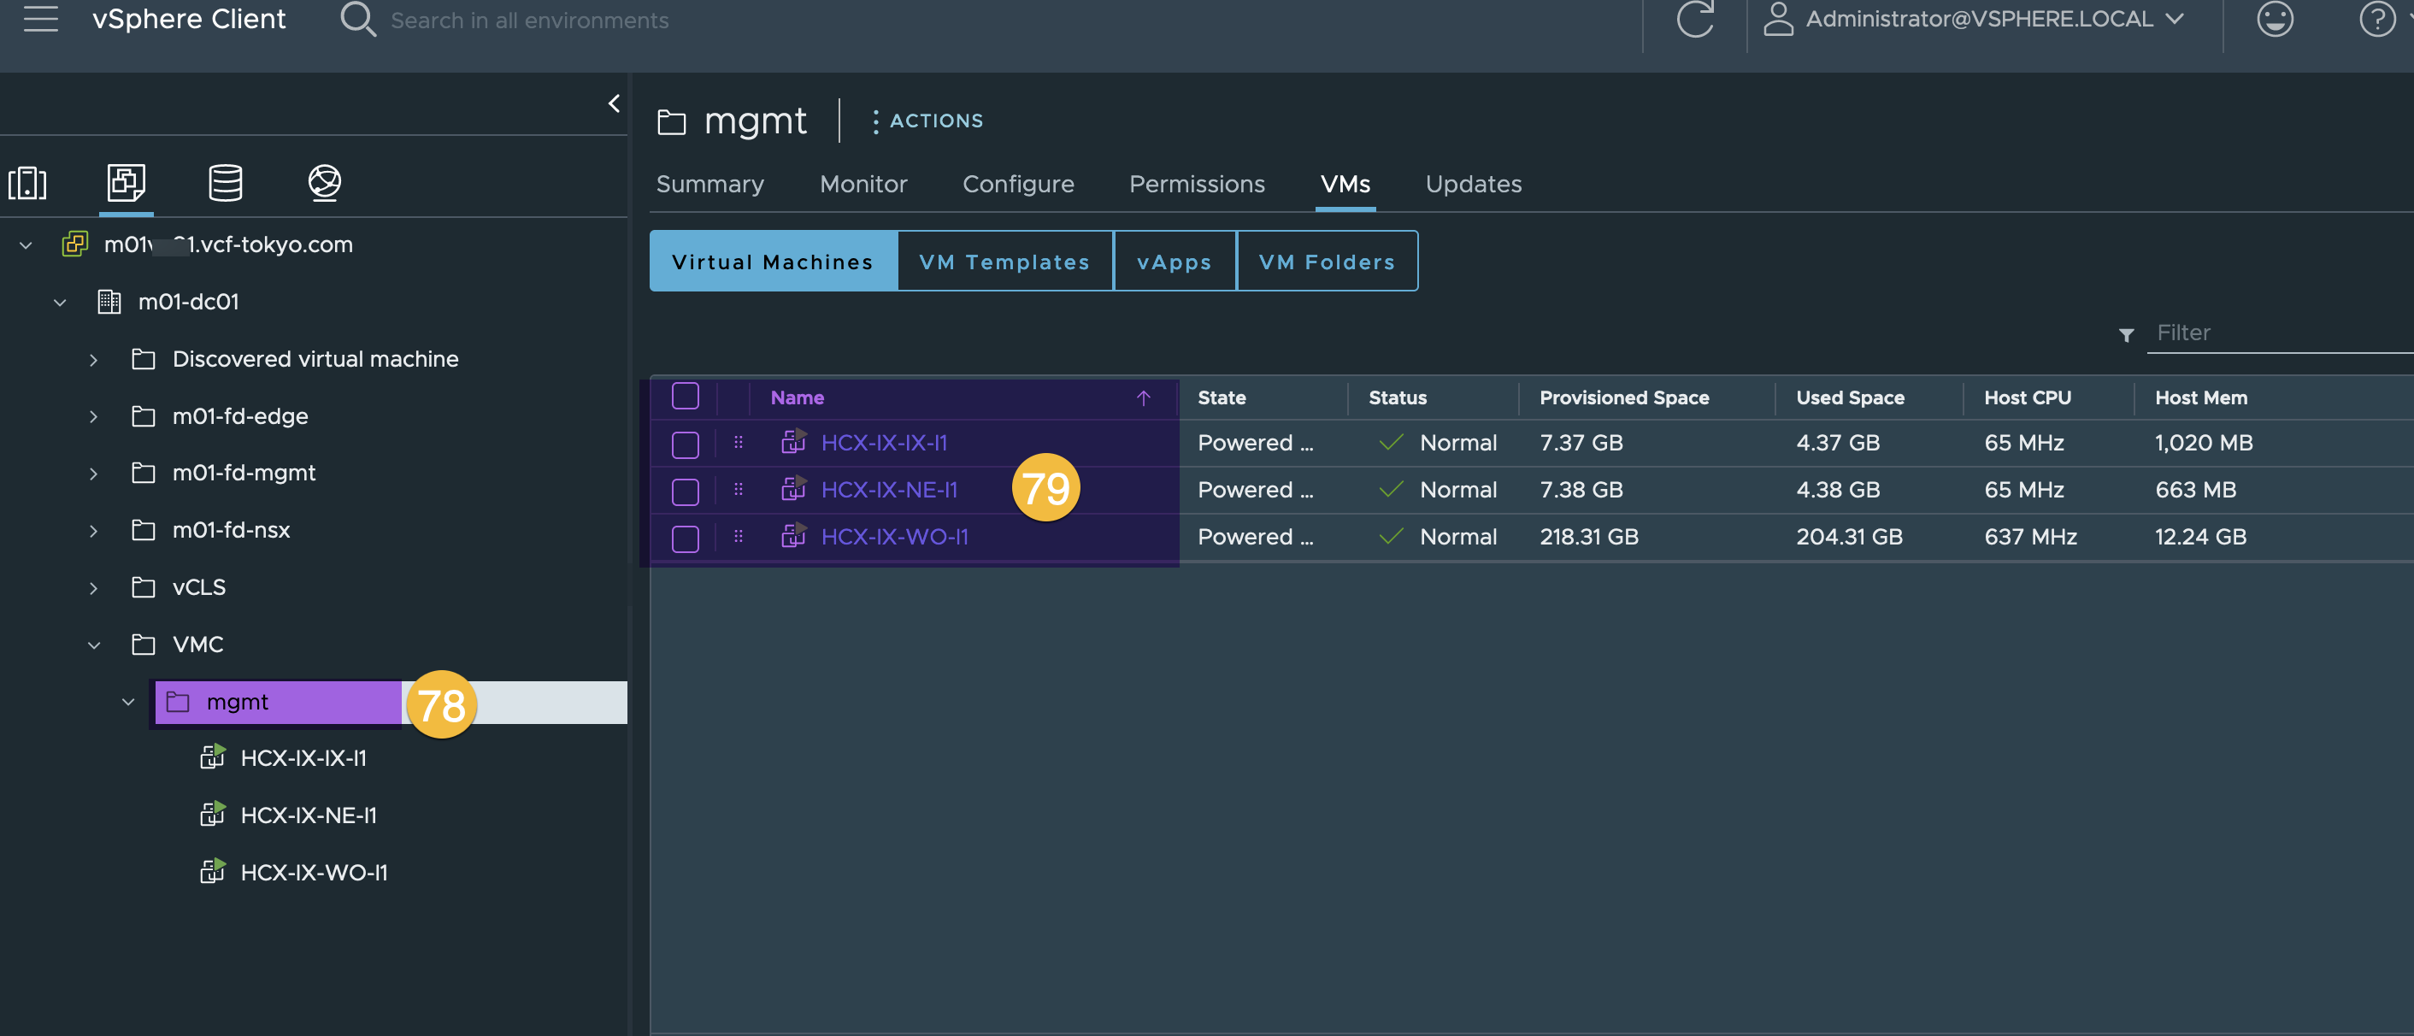Image resolution: width=2414 pixels, height=1036 pixels.
Task: Click the Filter input field
Action: [2280, 333]
